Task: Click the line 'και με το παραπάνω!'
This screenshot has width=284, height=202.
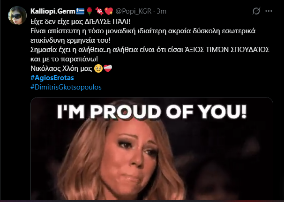Action: (64, 59)
